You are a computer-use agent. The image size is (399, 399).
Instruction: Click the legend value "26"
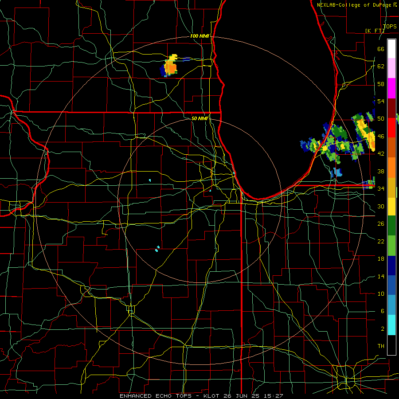coord(381,224)
